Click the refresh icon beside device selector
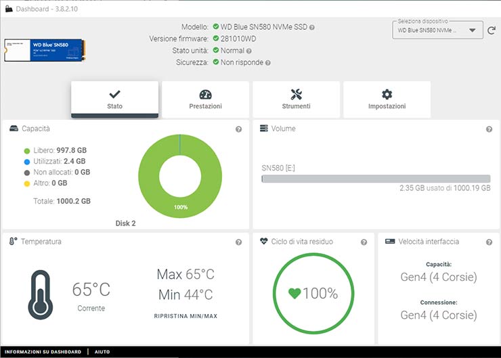The image size is (501, 358). click(492, 30)
